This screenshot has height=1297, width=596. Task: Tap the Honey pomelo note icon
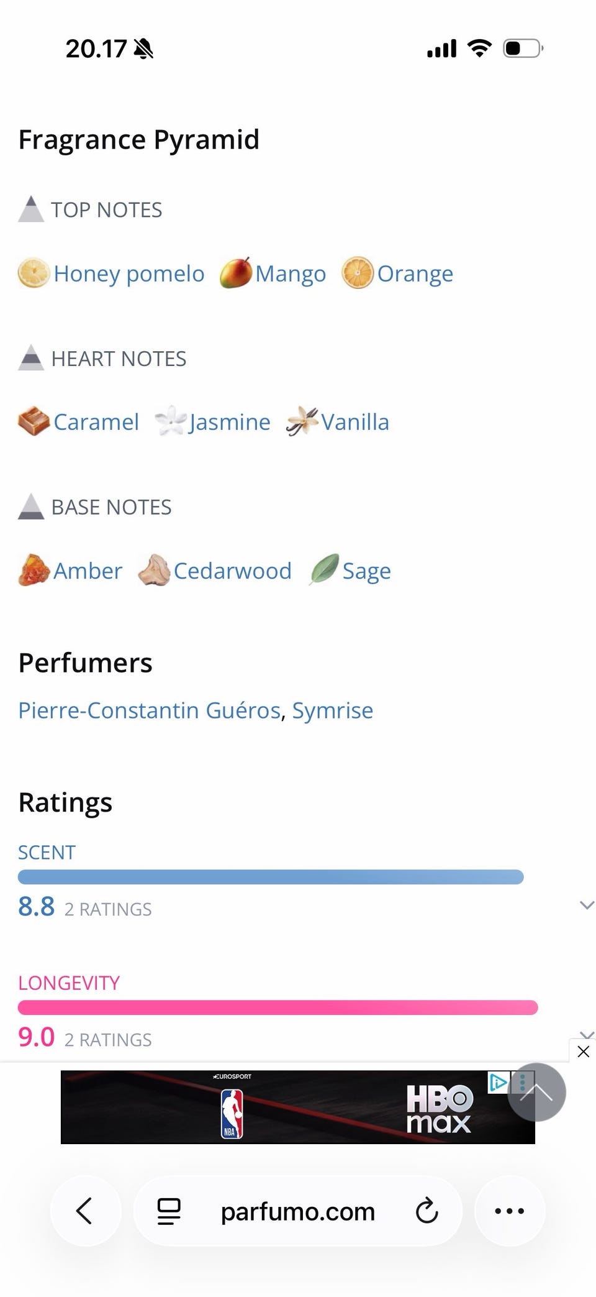tap(34, 273)
